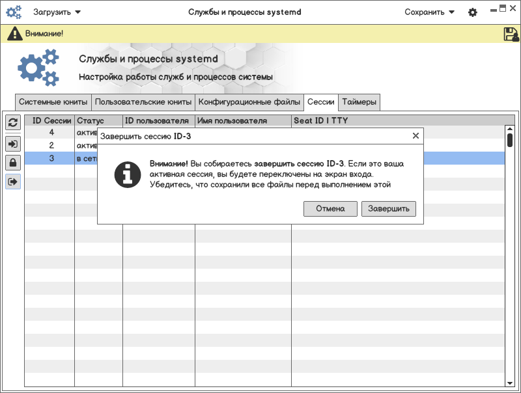Switch to the Системные юниты tab
The width and height of the screenshot is (521, 393).
pos(53,102)
